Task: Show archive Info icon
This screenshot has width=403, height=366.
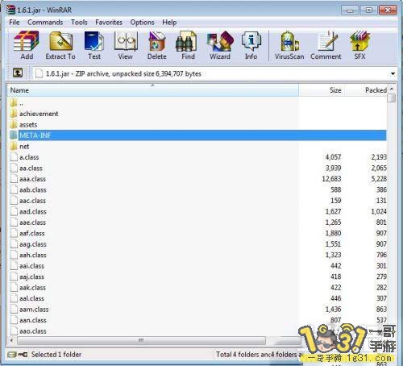Action: [251, 41]
